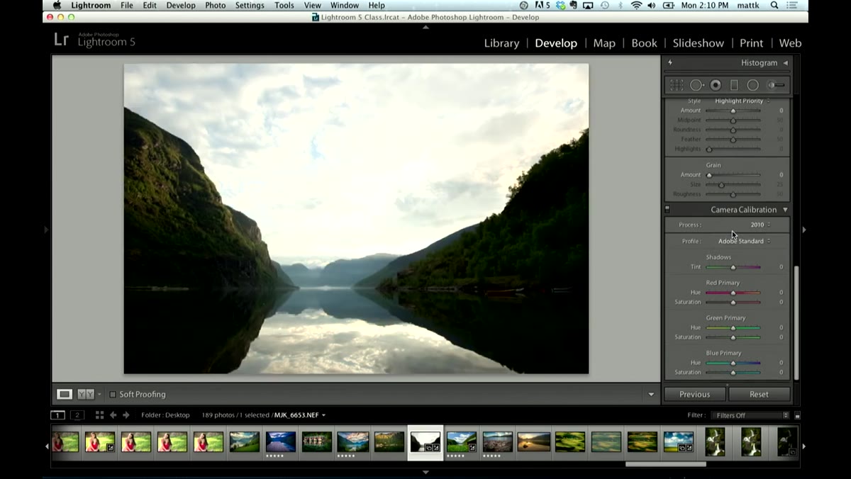851x479 pixels.
Task: Click the filmstrip horizontal scrollbar
Action: click(x=665, y=465)
